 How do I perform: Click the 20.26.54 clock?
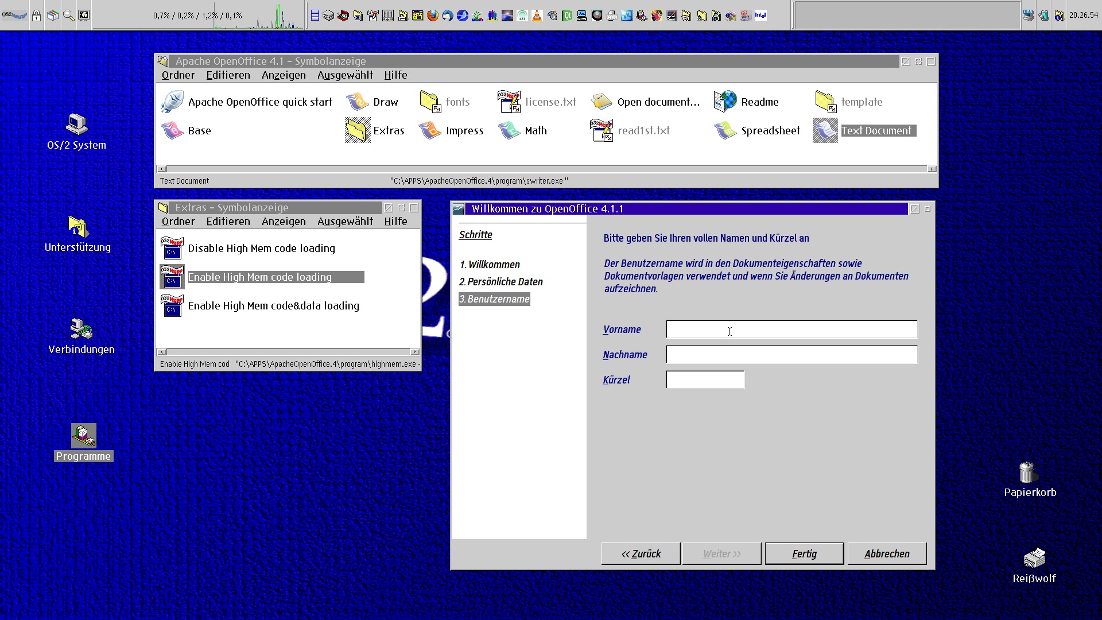1084,15
